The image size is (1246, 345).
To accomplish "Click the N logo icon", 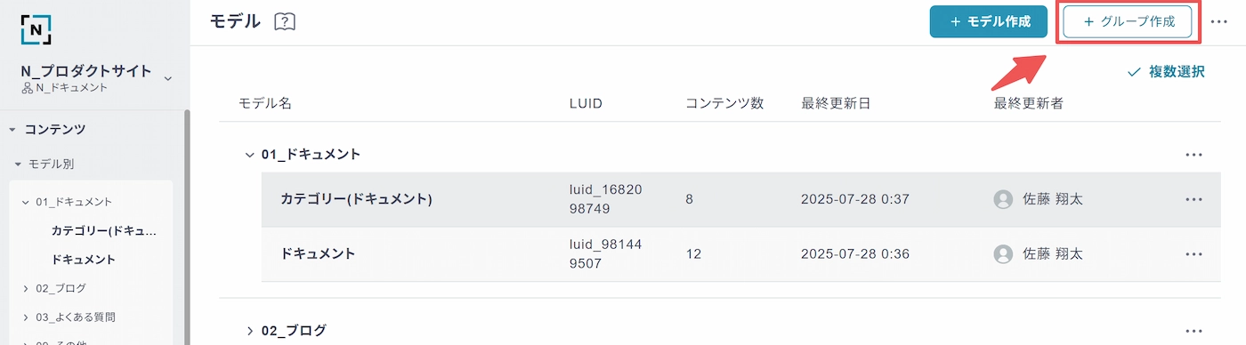I will 36,29.
